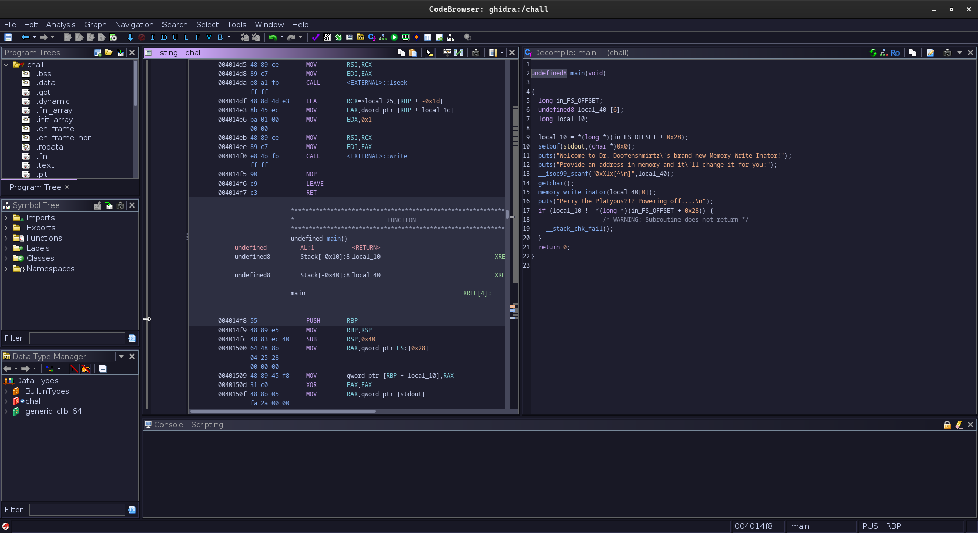Click the orange diamond toolbar icon
The image size is (978, 533).
coord(417,37)
